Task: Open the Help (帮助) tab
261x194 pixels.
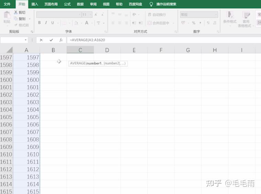Action: click(x=119, y=4)
